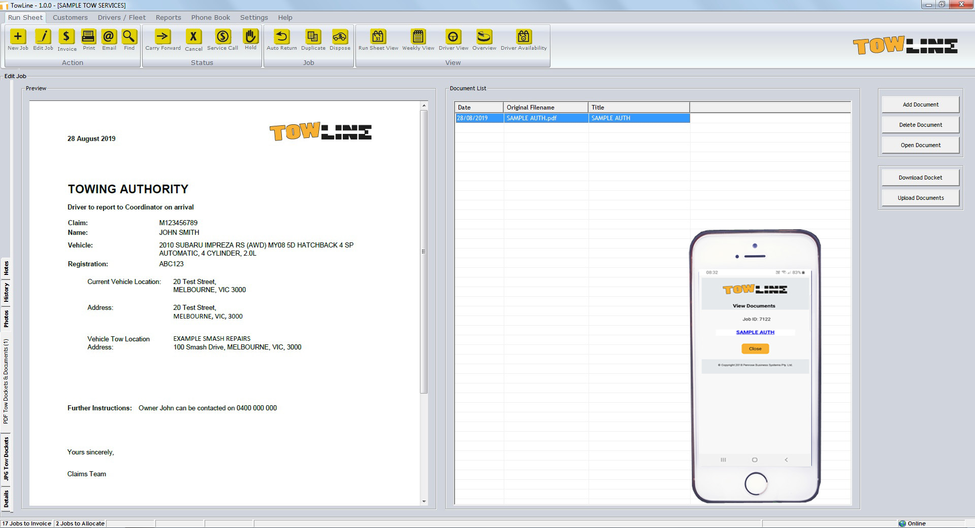Select PDF Tow Dockets & Documents tab

point(6,381)
